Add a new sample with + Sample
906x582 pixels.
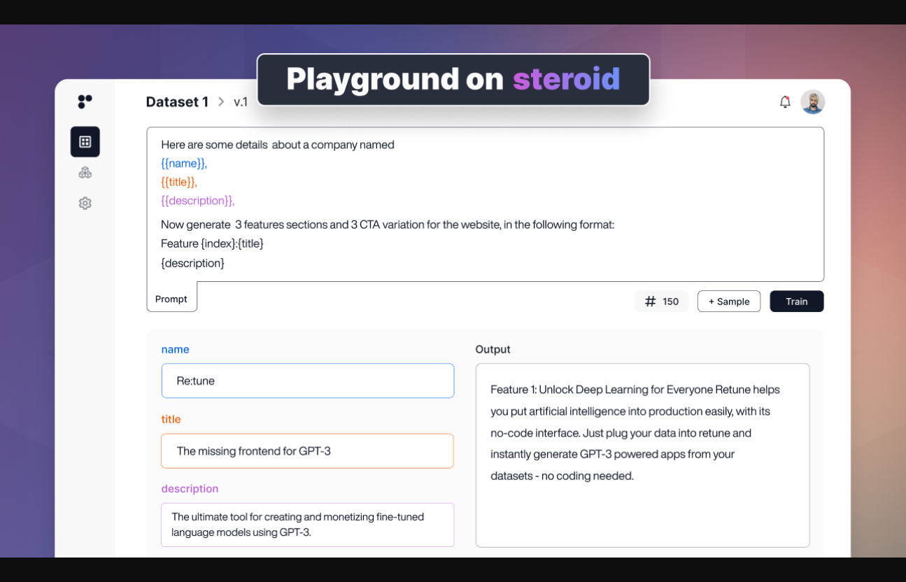(x=728, y=301)
